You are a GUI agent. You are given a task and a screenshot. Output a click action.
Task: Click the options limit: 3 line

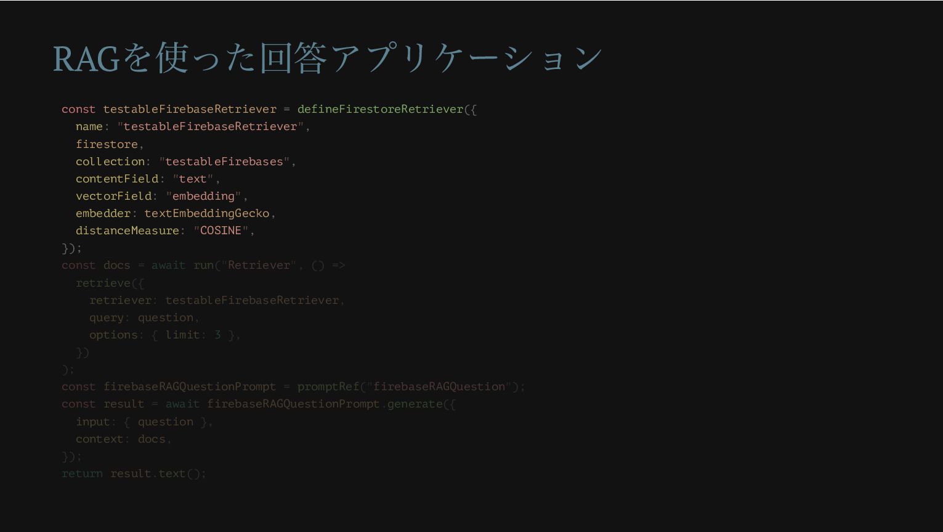165,335
